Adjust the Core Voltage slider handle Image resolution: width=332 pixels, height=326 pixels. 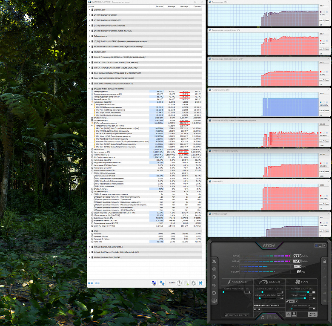coord(223,292)
